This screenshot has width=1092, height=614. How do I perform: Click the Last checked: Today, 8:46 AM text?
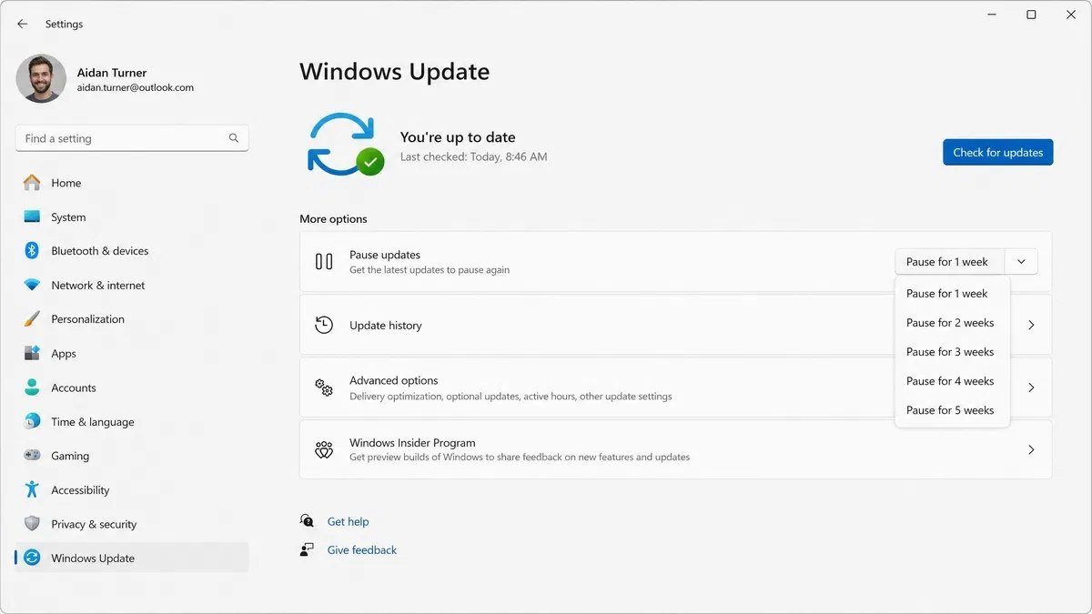pyautogui.click(x=474, y=156)
